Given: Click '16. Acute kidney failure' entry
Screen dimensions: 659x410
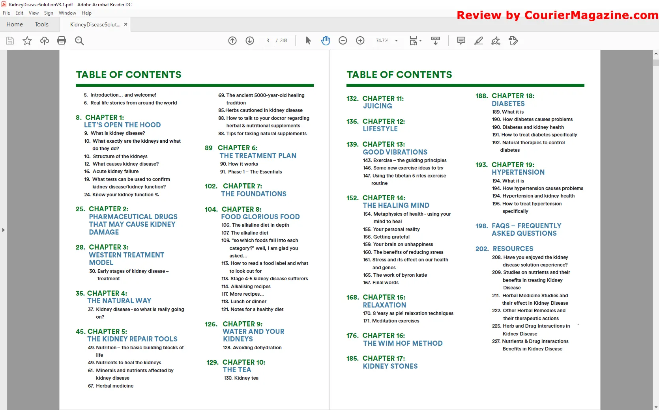Looking at the screenshot, I should click(111, 171).
